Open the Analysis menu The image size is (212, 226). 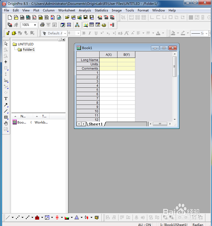click(85, 10)
